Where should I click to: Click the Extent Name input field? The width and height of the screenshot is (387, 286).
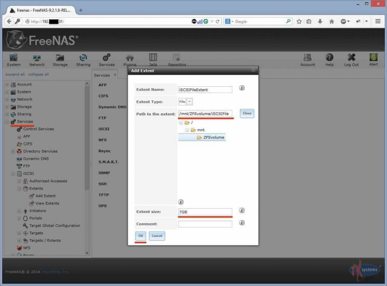[205, 90]
